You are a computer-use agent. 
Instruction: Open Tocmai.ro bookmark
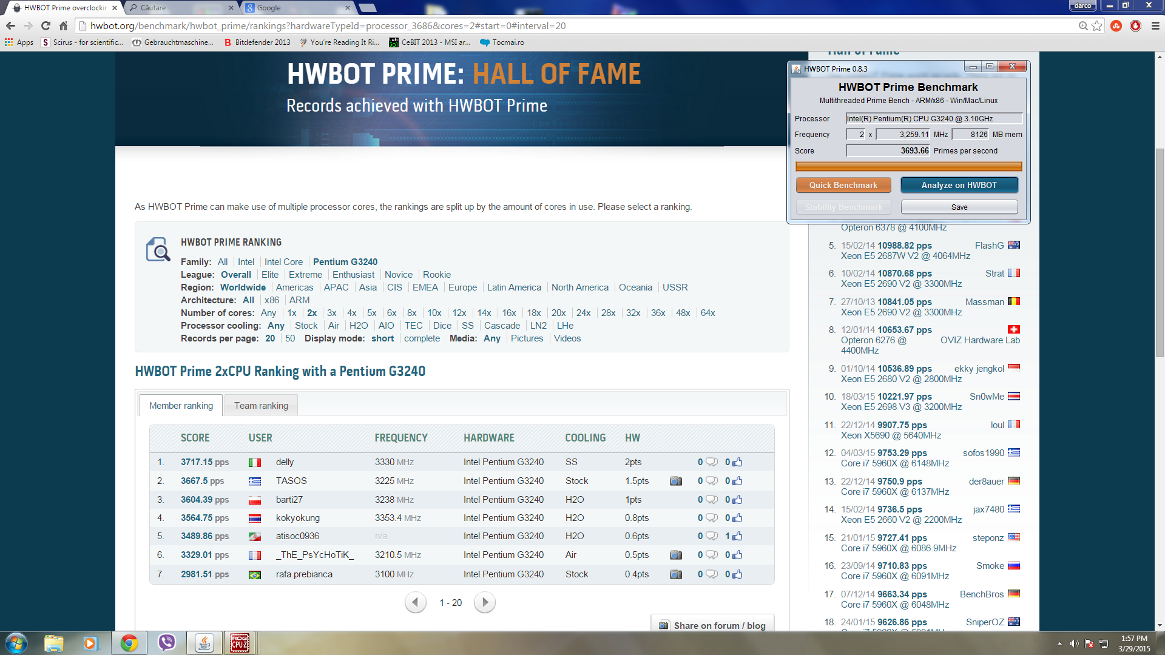[502, 42]
